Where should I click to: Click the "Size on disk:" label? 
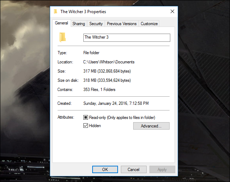pos(68,80)
